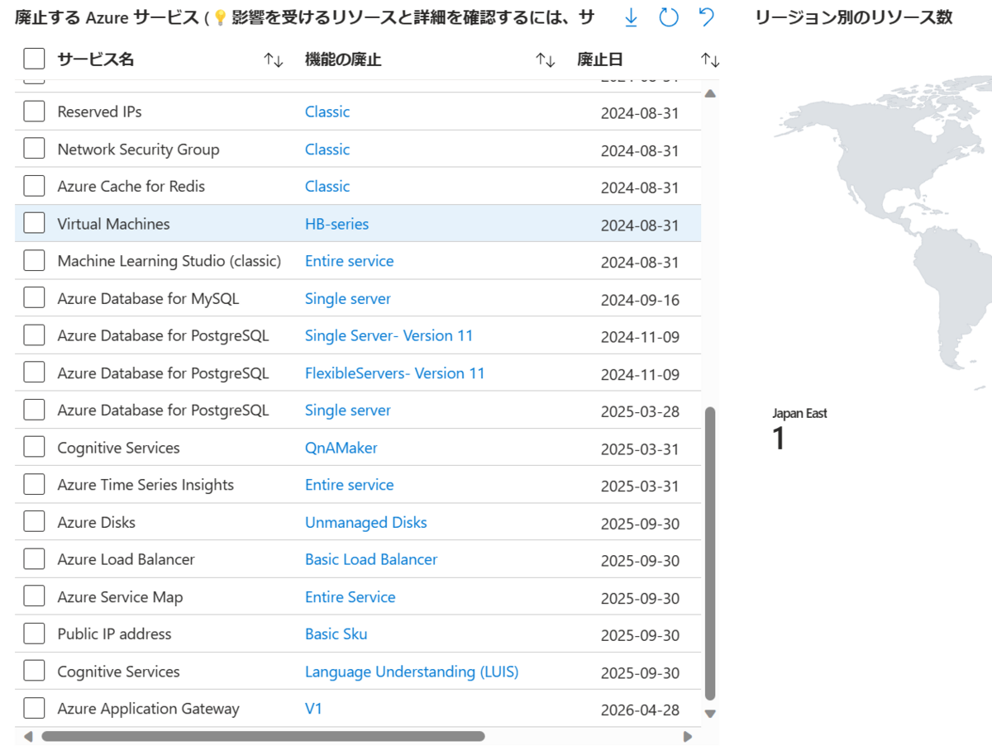Click the download arrow icon

click(x=631, y=17)
